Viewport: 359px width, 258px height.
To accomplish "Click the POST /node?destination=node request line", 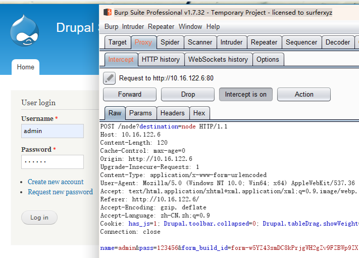I will tap(164, 126).
